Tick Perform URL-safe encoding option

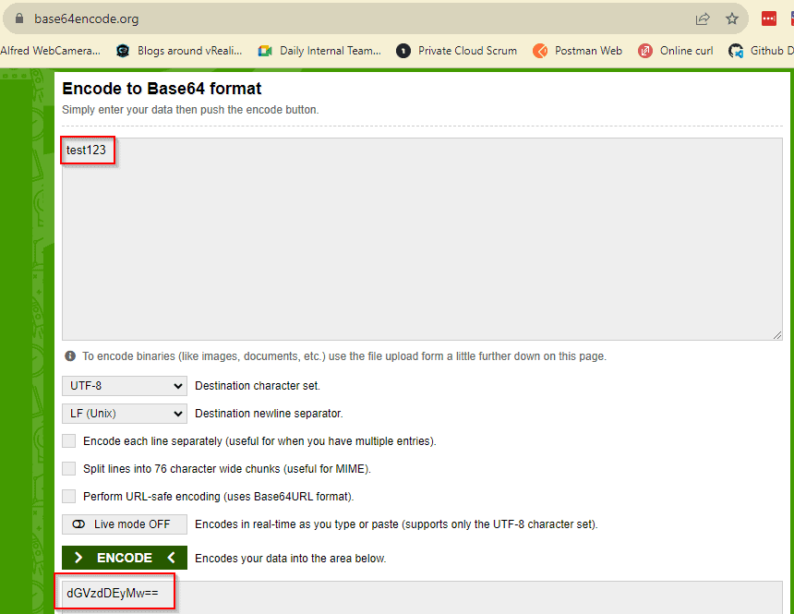(x=69, y=497)
